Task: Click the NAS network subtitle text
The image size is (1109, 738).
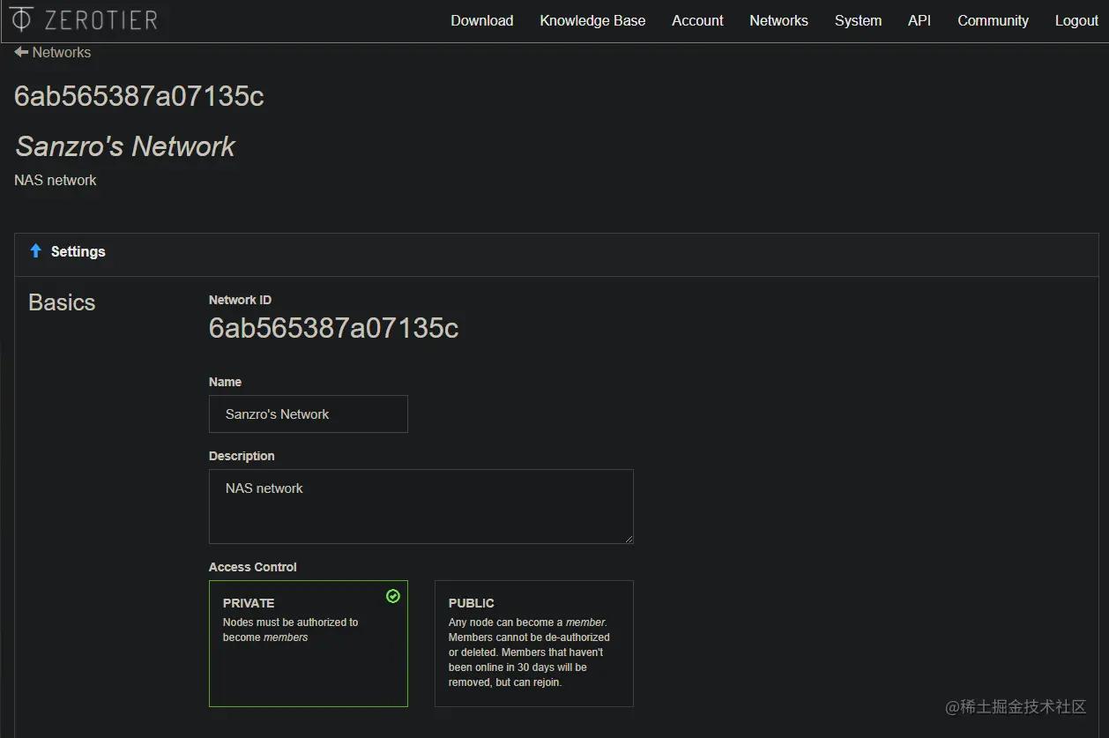Action: tap(56, 180)
